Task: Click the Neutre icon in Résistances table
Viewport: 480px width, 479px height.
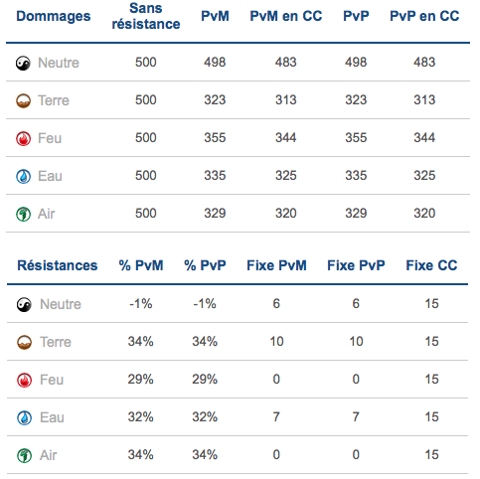Action: click(x=24, y=304)
